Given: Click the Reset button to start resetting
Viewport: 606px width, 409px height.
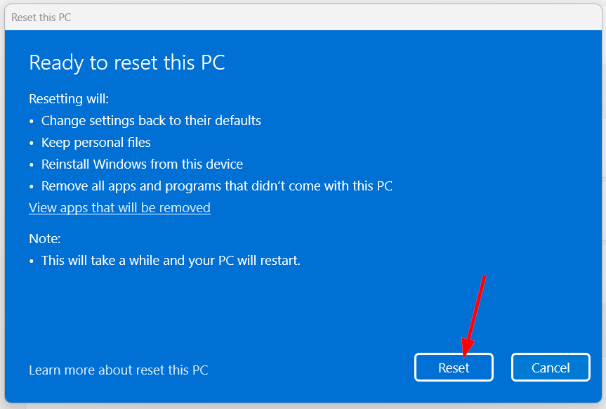Looking at the screenshot, I should coord(454,368).
